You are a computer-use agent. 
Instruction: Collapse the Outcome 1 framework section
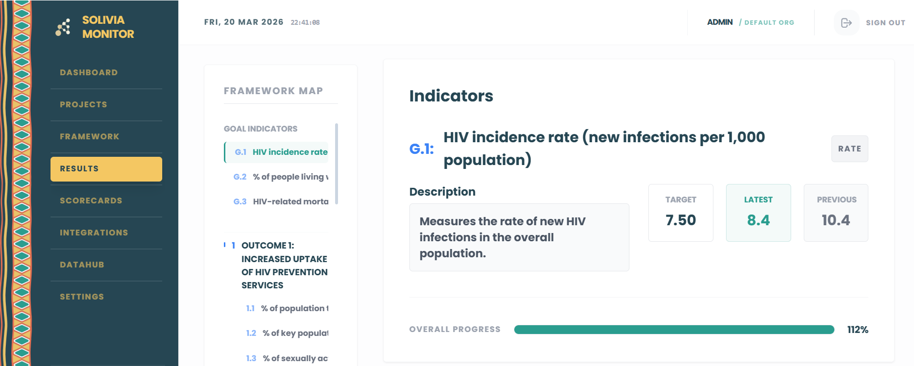[x=276, y=266]
